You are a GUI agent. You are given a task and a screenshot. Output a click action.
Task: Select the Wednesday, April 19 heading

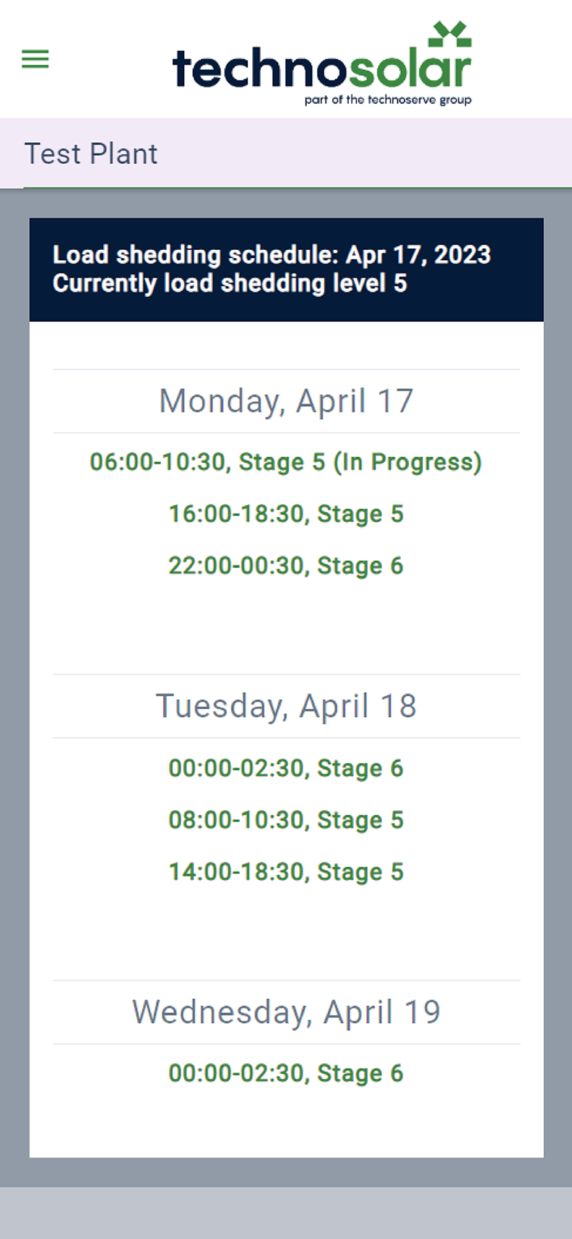[286, 1012]
